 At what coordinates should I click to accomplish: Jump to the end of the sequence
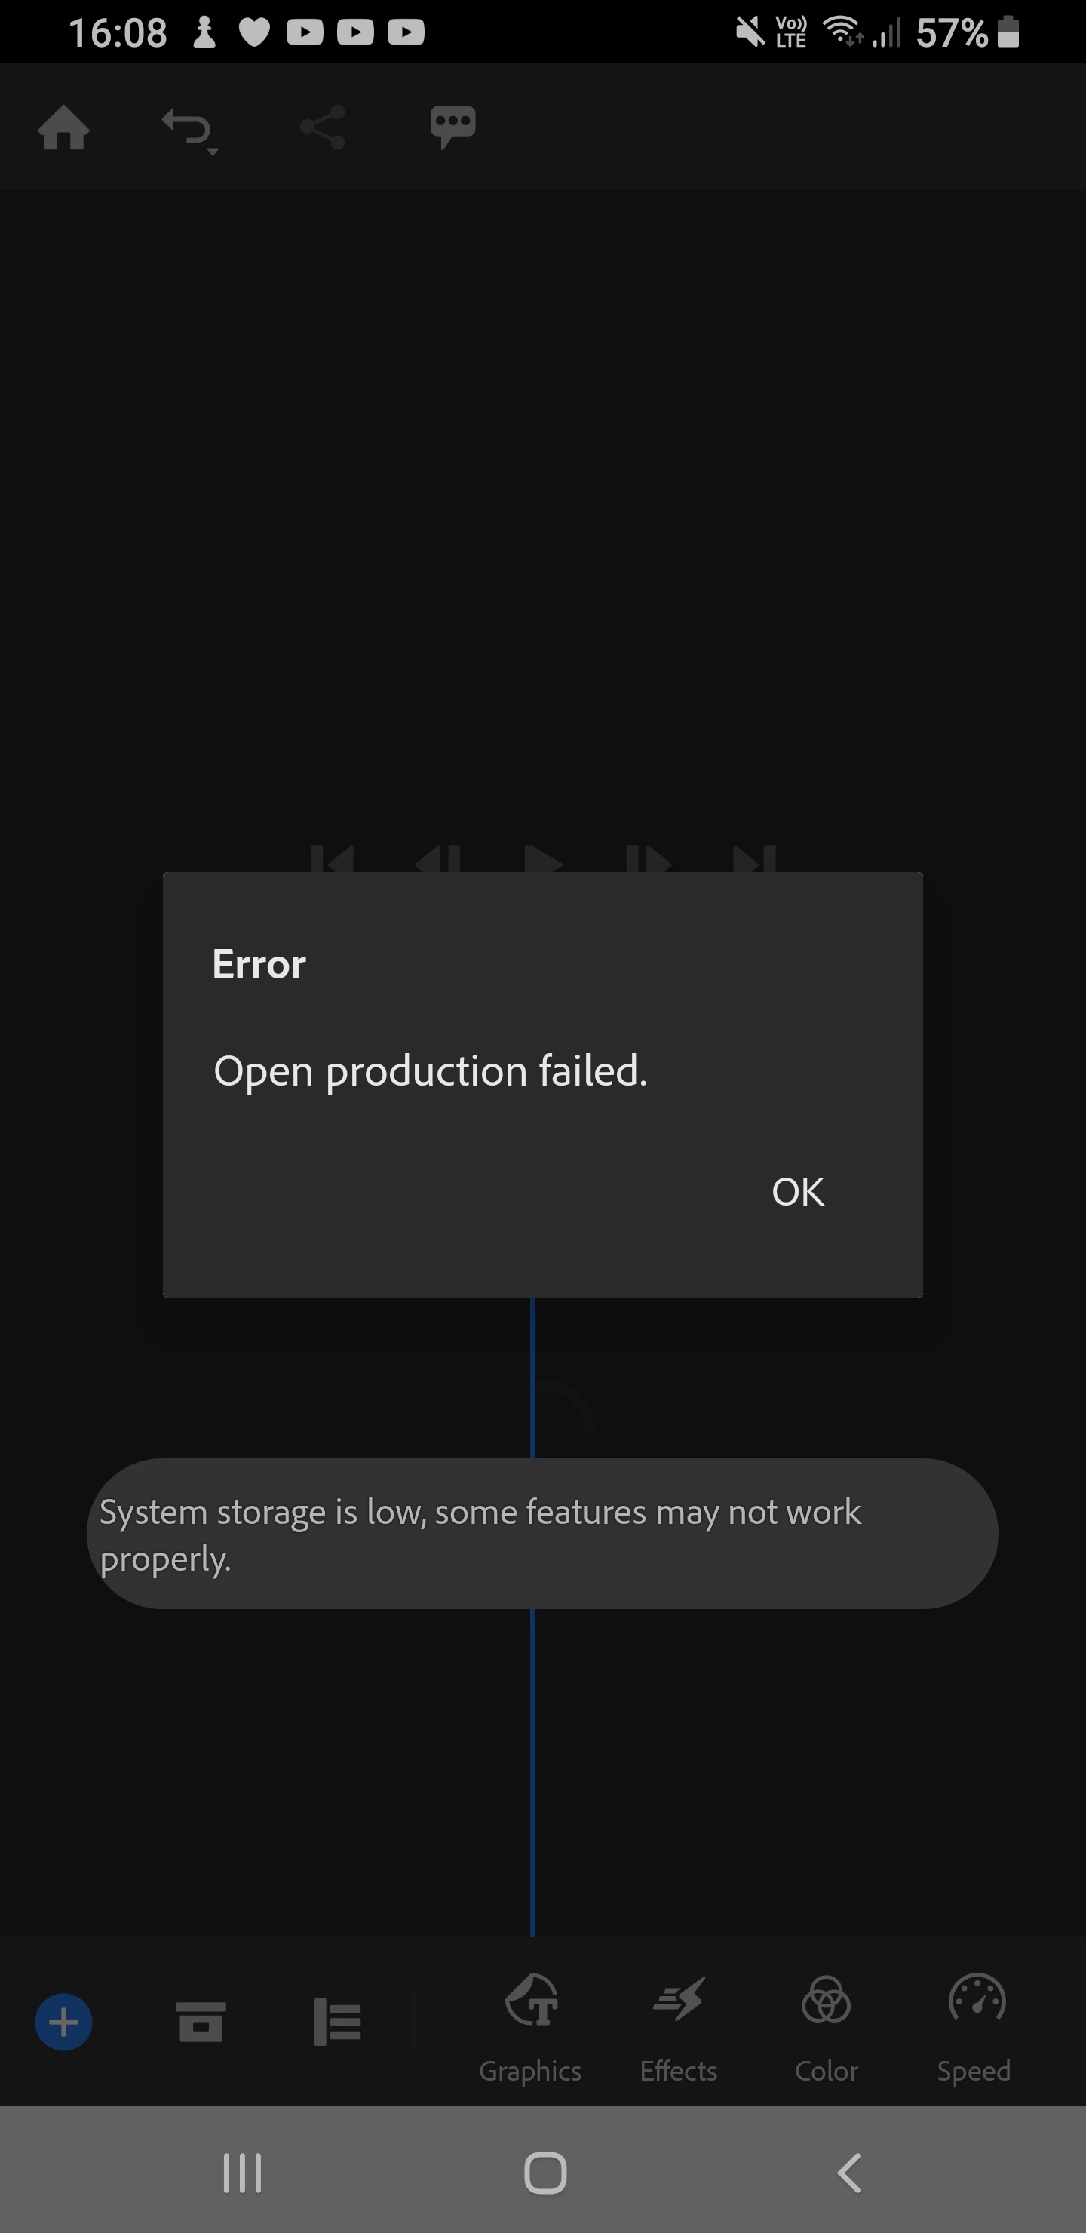click(754, 859)
